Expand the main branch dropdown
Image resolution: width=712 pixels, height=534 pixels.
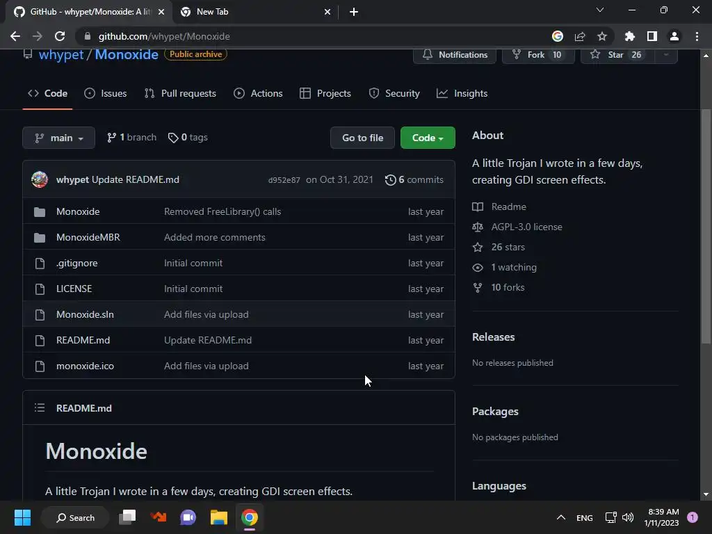coord(58,138)
